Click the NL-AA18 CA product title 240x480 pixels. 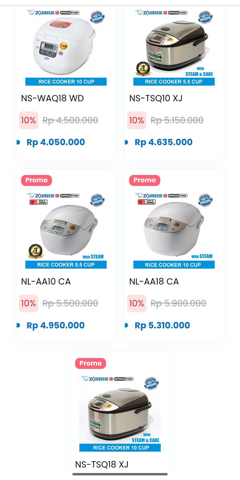(154, 282)
